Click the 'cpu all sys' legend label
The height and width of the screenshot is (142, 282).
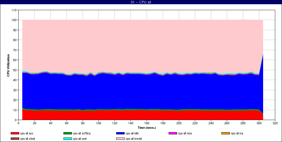coord(27,133)
